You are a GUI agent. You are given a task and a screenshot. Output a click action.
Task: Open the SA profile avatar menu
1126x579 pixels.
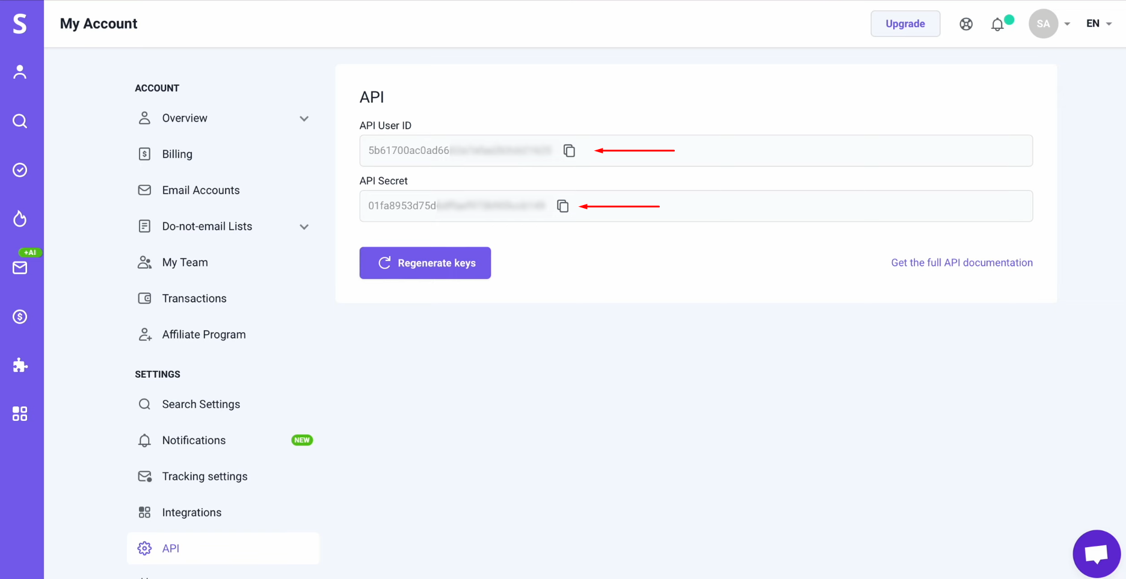[x=1044, y=24]
